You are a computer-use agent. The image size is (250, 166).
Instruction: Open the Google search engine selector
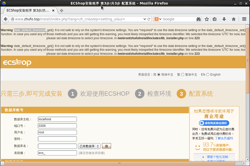click(158, 19)
